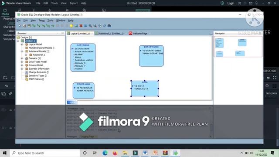Open Word from the taskbar
This screenshot has height=157, width=279.
click(x=145, y=153)
